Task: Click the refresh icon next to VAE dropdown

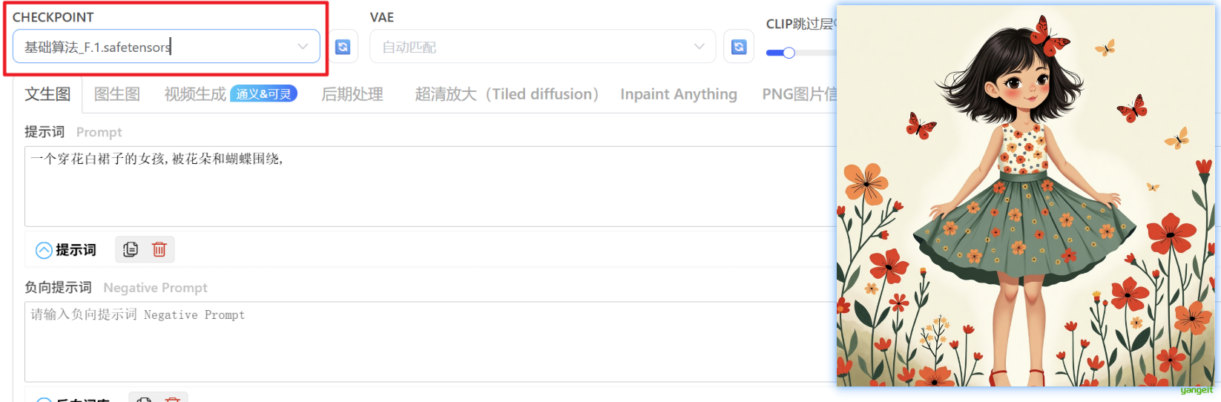Action: 739,47
